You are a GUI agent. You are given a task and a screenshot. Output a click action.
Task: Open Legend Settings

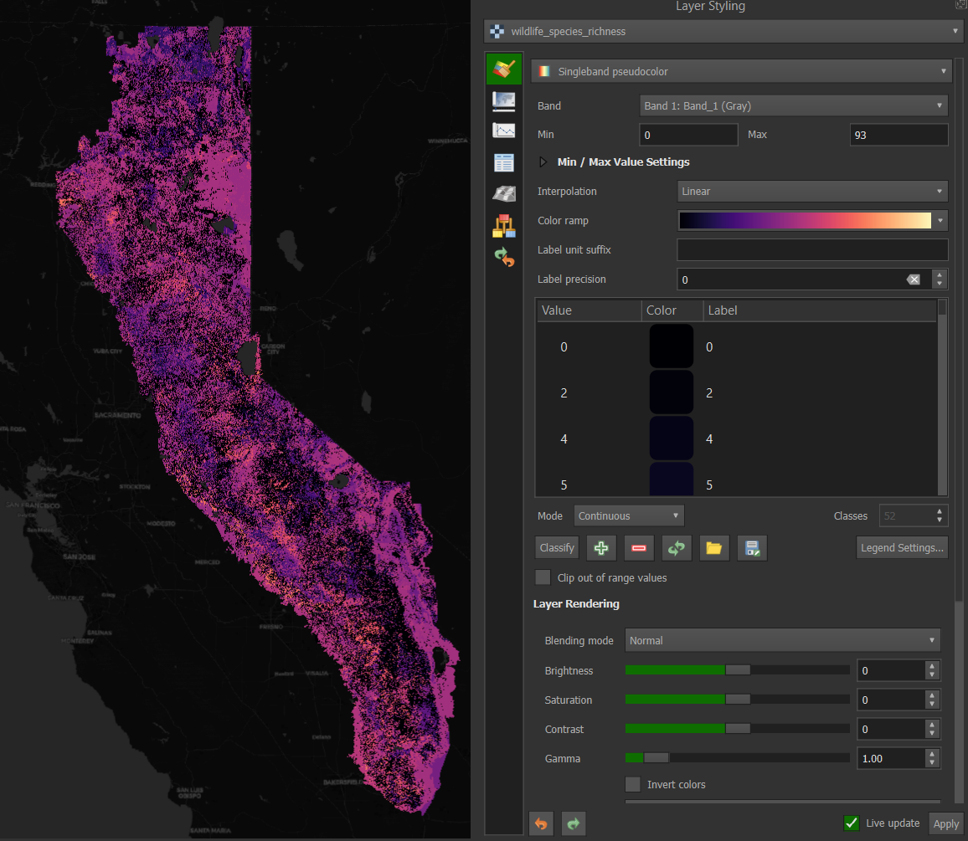pos(902,547)
